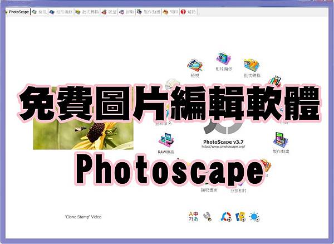This screenshot has height=244, width=334.
Task: Click the 擷取畫面 screen capture label
Action: tap(209, 190)
